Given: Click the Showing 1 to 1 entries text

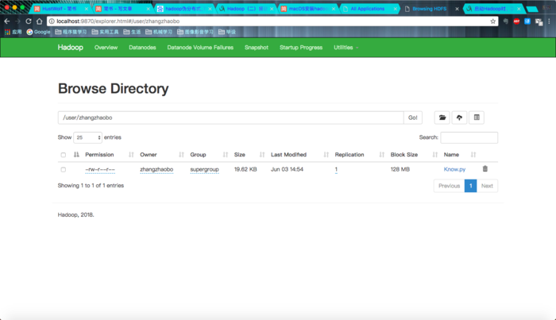Looking at the screenshot, I should point(91,185).
